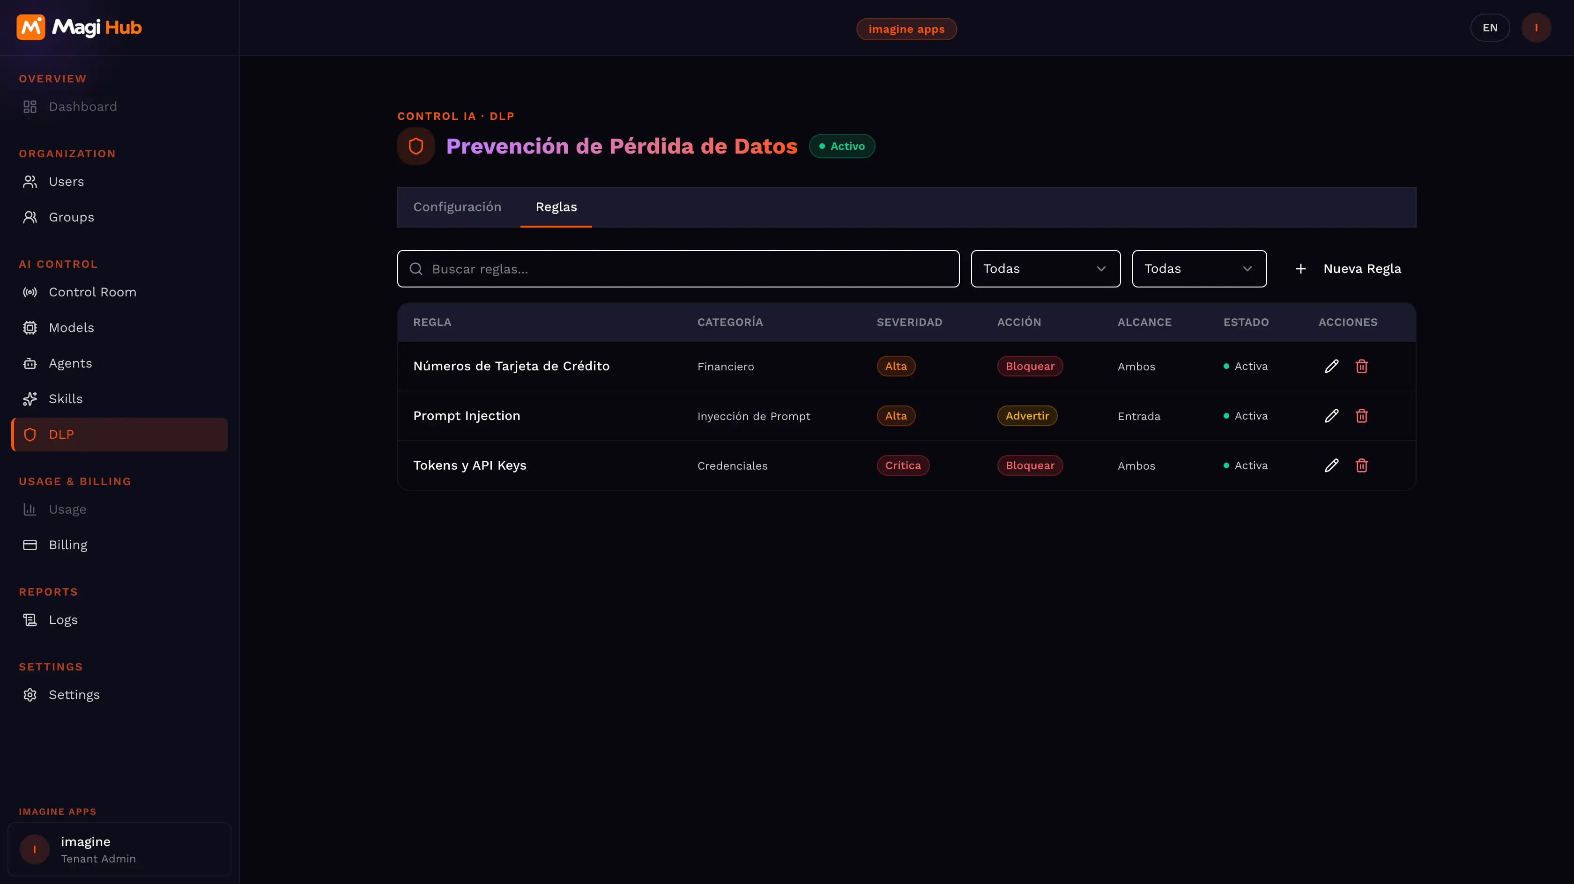Delete the Tokens y API Keys rule
The height and width of the screenshot is (884, 1574).
point(1361,465)
